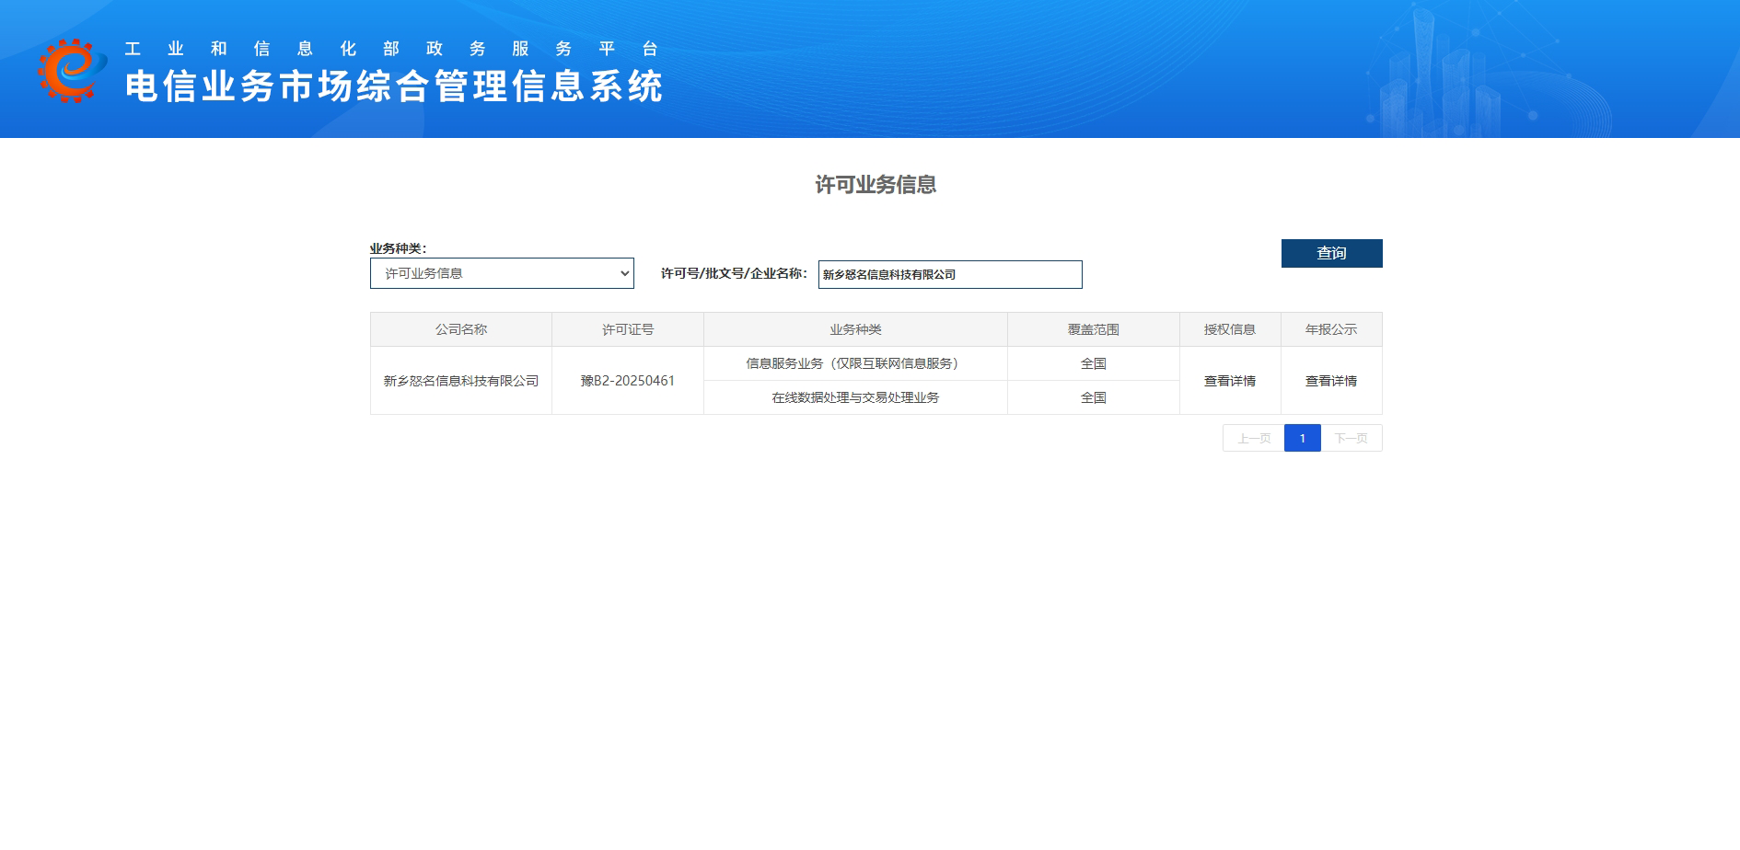Viewport: 1740px width, 850px height.
Task: Open the 业务种类 dropdown
Action: 502,273
